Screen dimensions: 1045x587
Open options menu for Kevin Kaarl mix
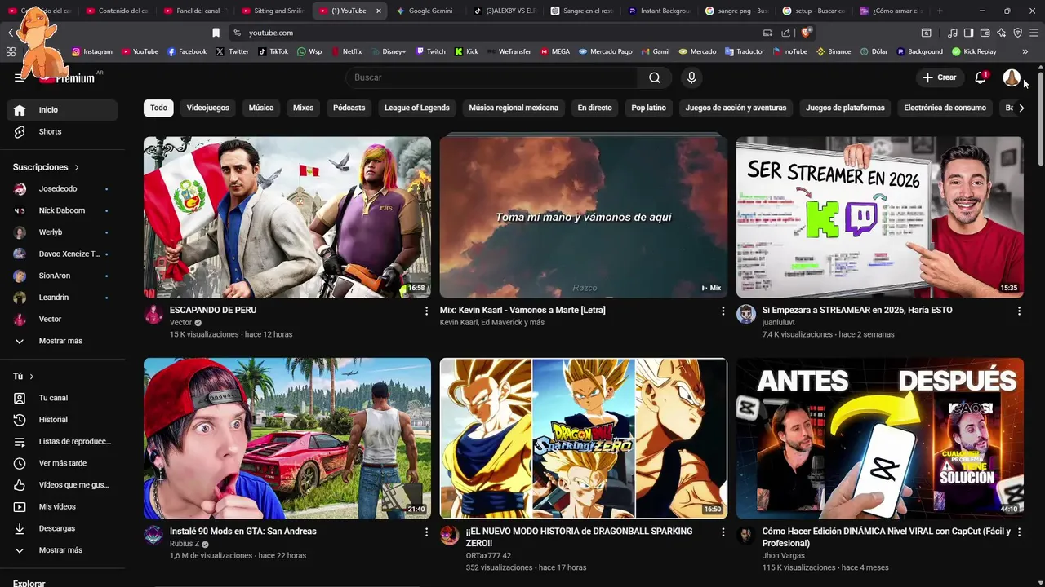click(723, 311)
